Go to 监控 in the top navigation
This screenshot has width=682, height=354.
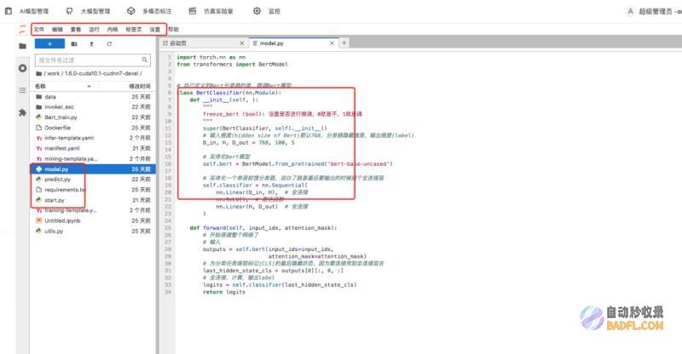pos(274,11)
